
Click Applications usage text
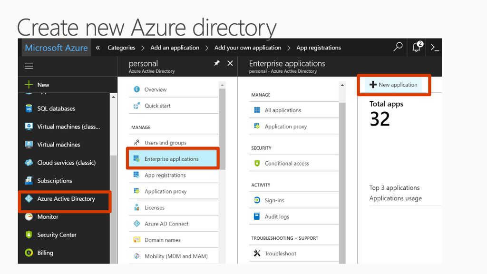tap(395, 198)
